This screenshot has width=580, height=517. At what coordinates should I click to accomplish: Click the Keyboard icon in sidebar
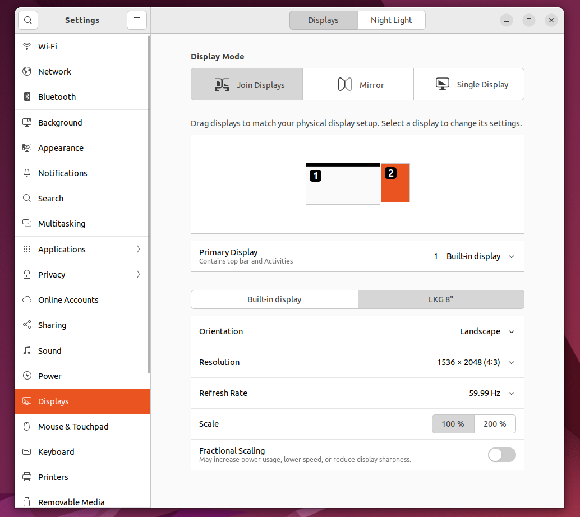[26, 451]
